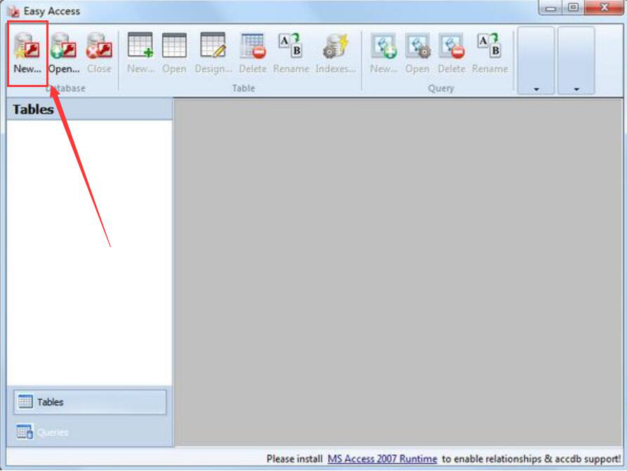Open the selected query
The width and height of the screenshot is (627, 471).
[418, 53]
